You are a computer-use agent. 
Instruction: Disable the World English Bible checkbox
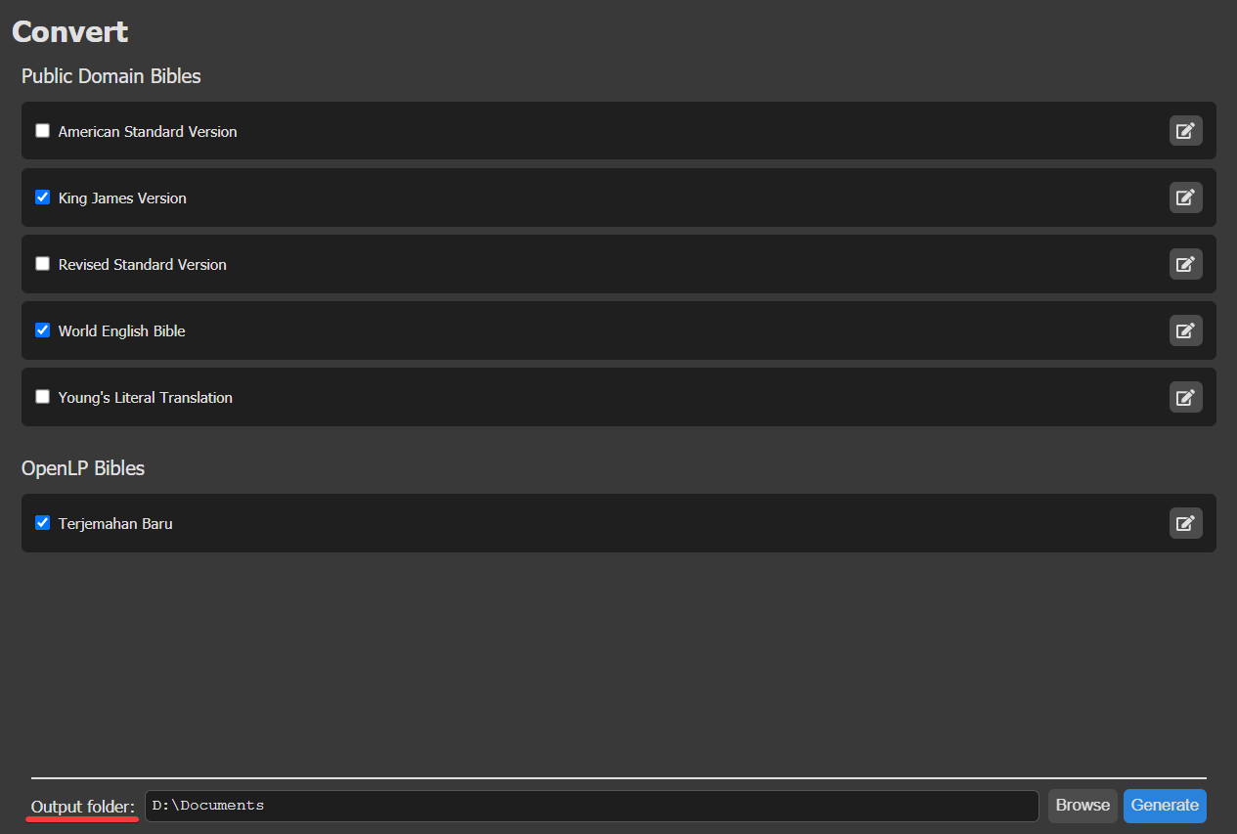coord(42,329)
